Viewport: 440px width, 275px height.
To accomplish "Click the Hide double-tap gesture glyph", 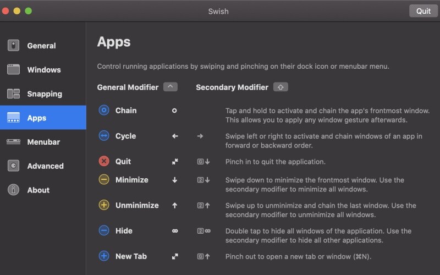I will 175,231.
